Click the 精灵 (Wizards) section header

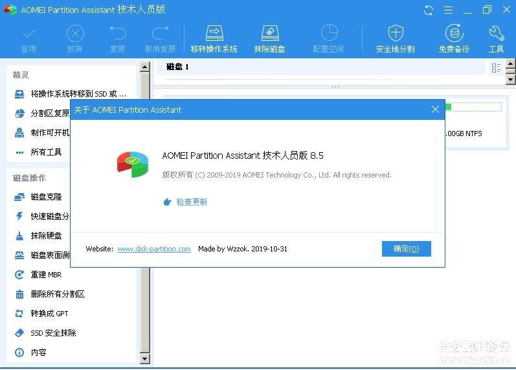tap(21, 75)
